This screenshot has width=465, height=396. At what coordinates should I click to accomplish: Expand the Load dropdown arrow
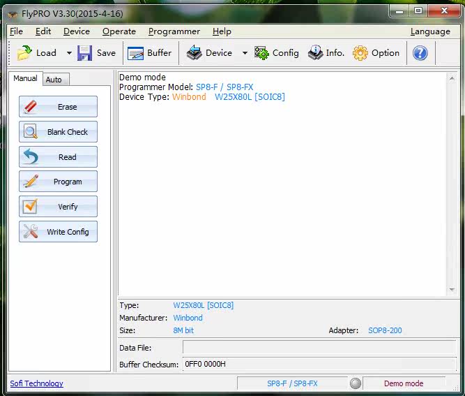69,53
